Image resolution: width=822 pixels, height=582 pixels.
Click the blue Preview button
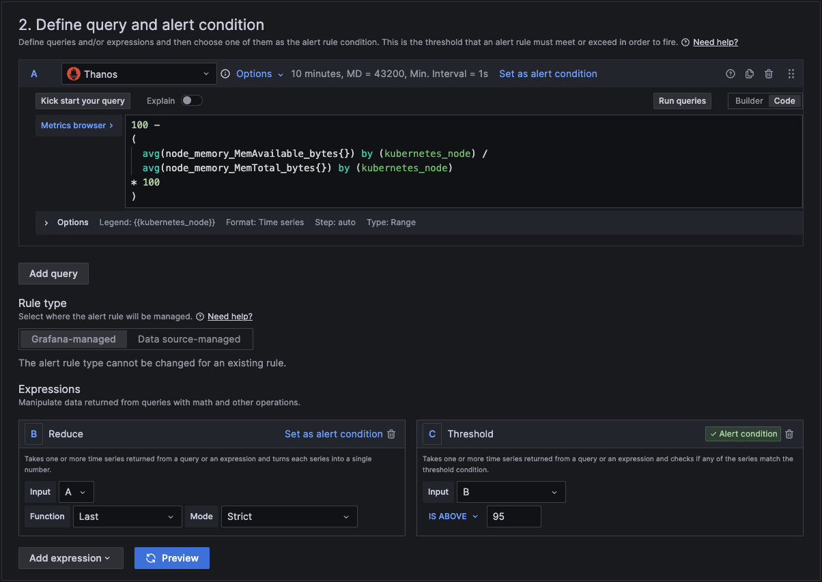[172, 558]
